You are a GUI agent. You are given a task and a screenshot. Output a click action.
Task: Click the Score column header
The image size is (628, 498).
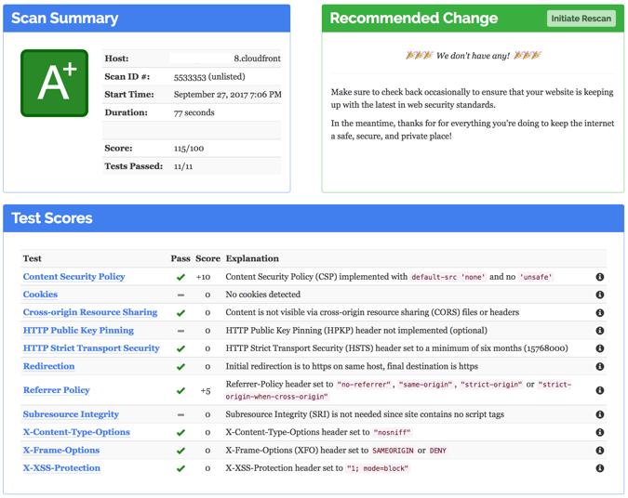(x=207, y=258)
